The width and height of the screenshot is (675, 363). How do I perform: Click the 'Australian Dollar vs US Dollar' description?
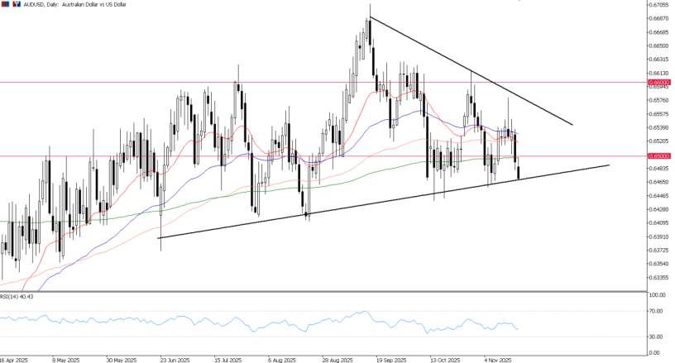(93, 4)
